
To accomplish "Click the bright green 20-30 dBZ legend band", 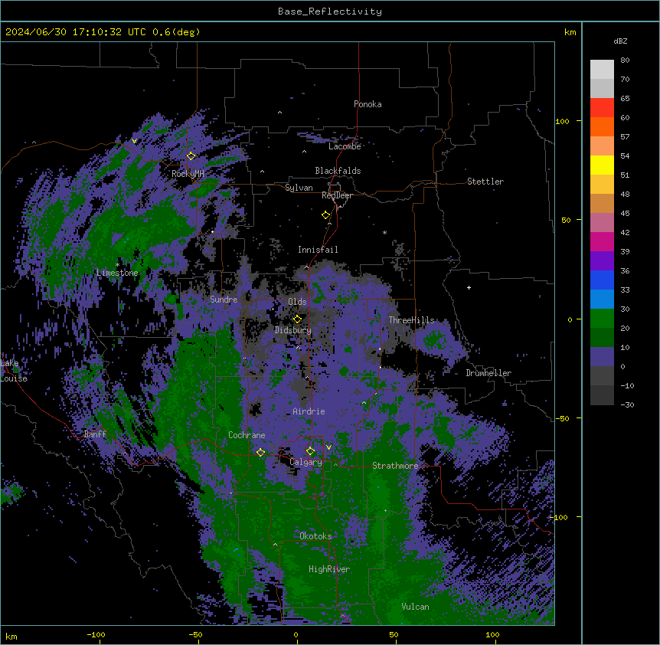I will click(602, 319).
